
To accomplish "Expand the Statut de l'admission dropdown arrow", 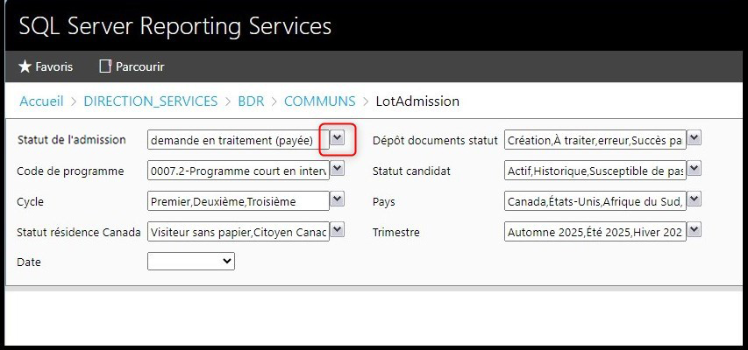I will tap(338, 139).
